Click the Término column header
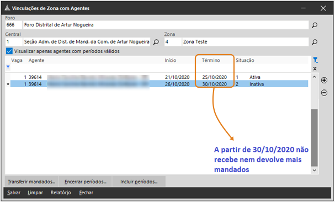The width and height of the screenshot is (335, 202). 211,60
